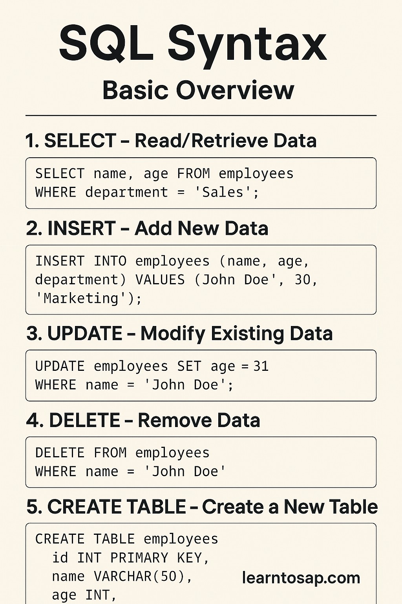The height and width of the screenshot is (604, 402).
Task: Click the UPDATE employees SET age = 31 line
Action: (152, 366)
